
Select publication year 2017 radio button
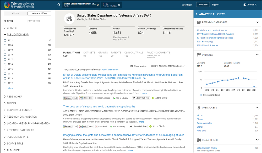[5, 59]
